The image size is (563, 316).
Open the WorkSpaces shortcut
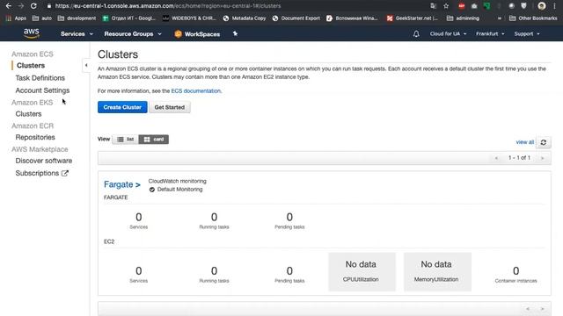197,34
